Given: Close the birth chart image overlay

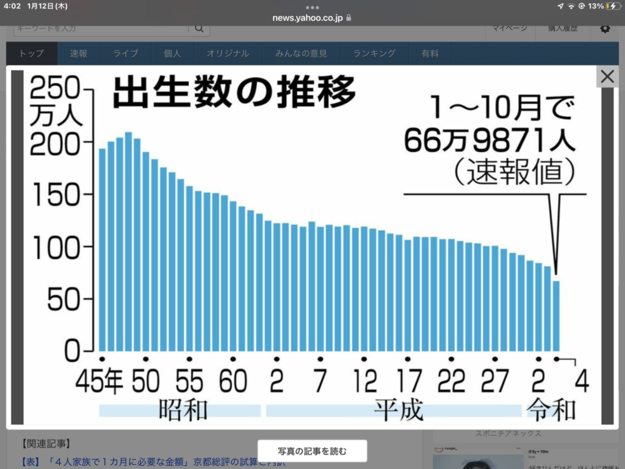Looking at the screenshot, I should coord(607,77).
